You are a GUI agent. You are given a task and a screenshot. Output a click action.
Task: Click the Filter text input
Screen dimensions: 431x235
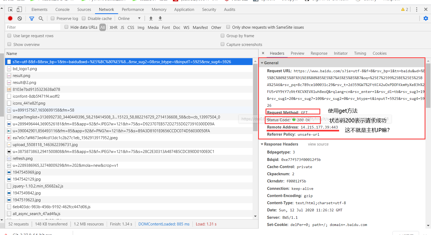(x=33, y=27)
